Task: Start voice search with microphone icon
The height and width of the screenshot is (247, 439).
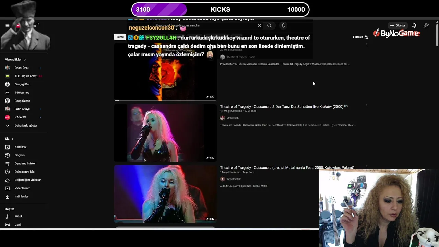Action: (283, 25)
